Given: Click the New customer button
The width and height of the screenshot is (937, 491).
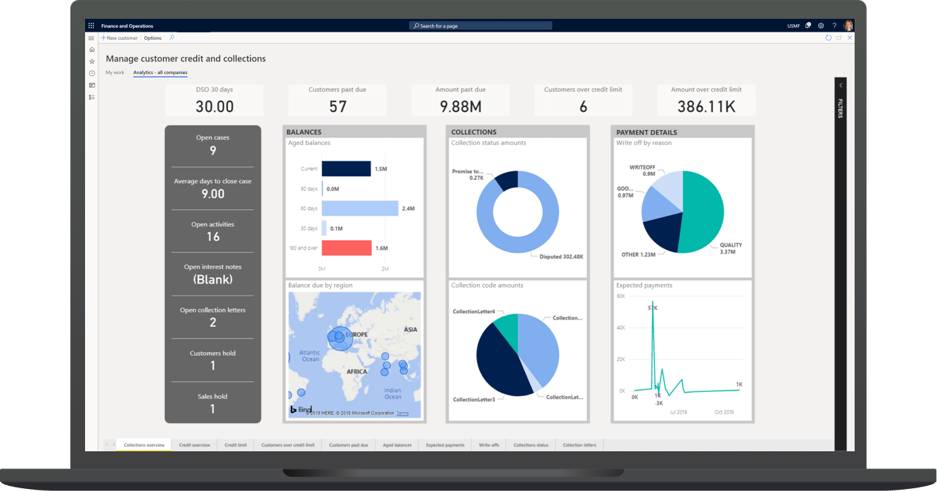Looking at the screenshot, I should (x=119, y=38).
